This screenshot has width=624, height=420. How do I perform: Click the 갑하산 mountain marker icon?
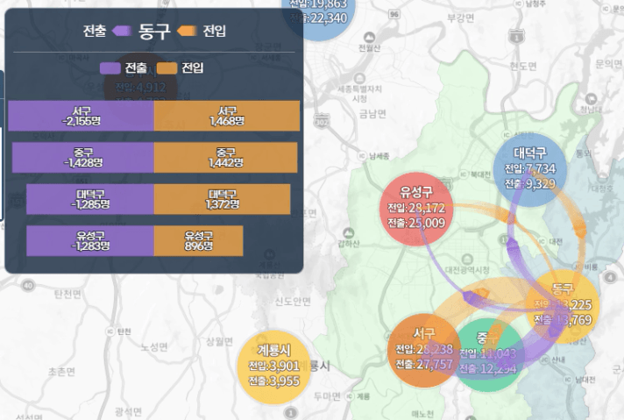pos(348,233)
